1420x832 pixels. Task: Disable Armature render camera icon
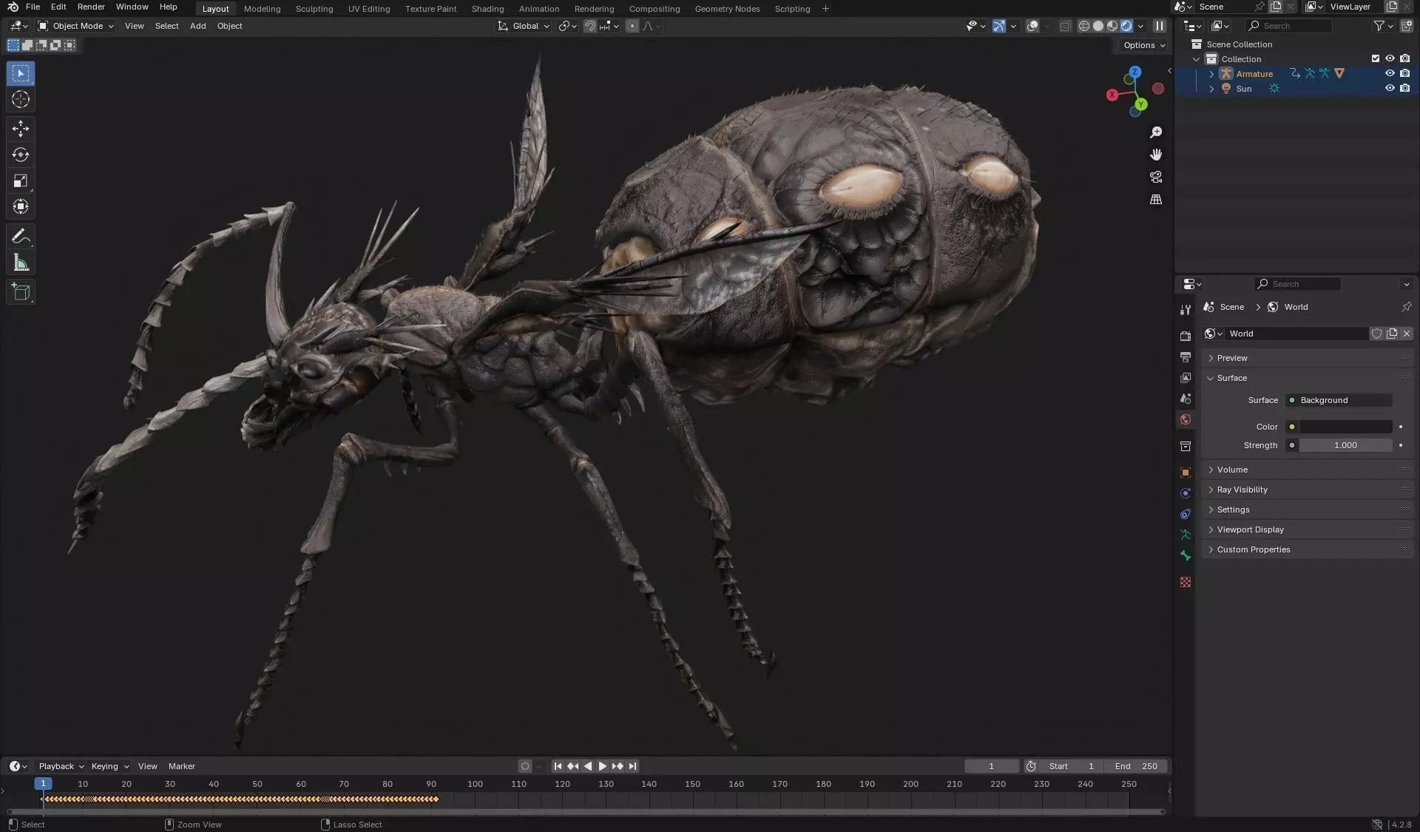(x=1404, y=73)
